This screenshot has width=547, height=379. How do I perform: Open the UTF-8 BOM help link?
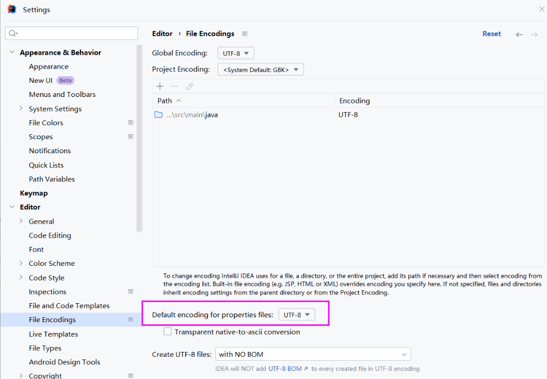coord(285,369)
